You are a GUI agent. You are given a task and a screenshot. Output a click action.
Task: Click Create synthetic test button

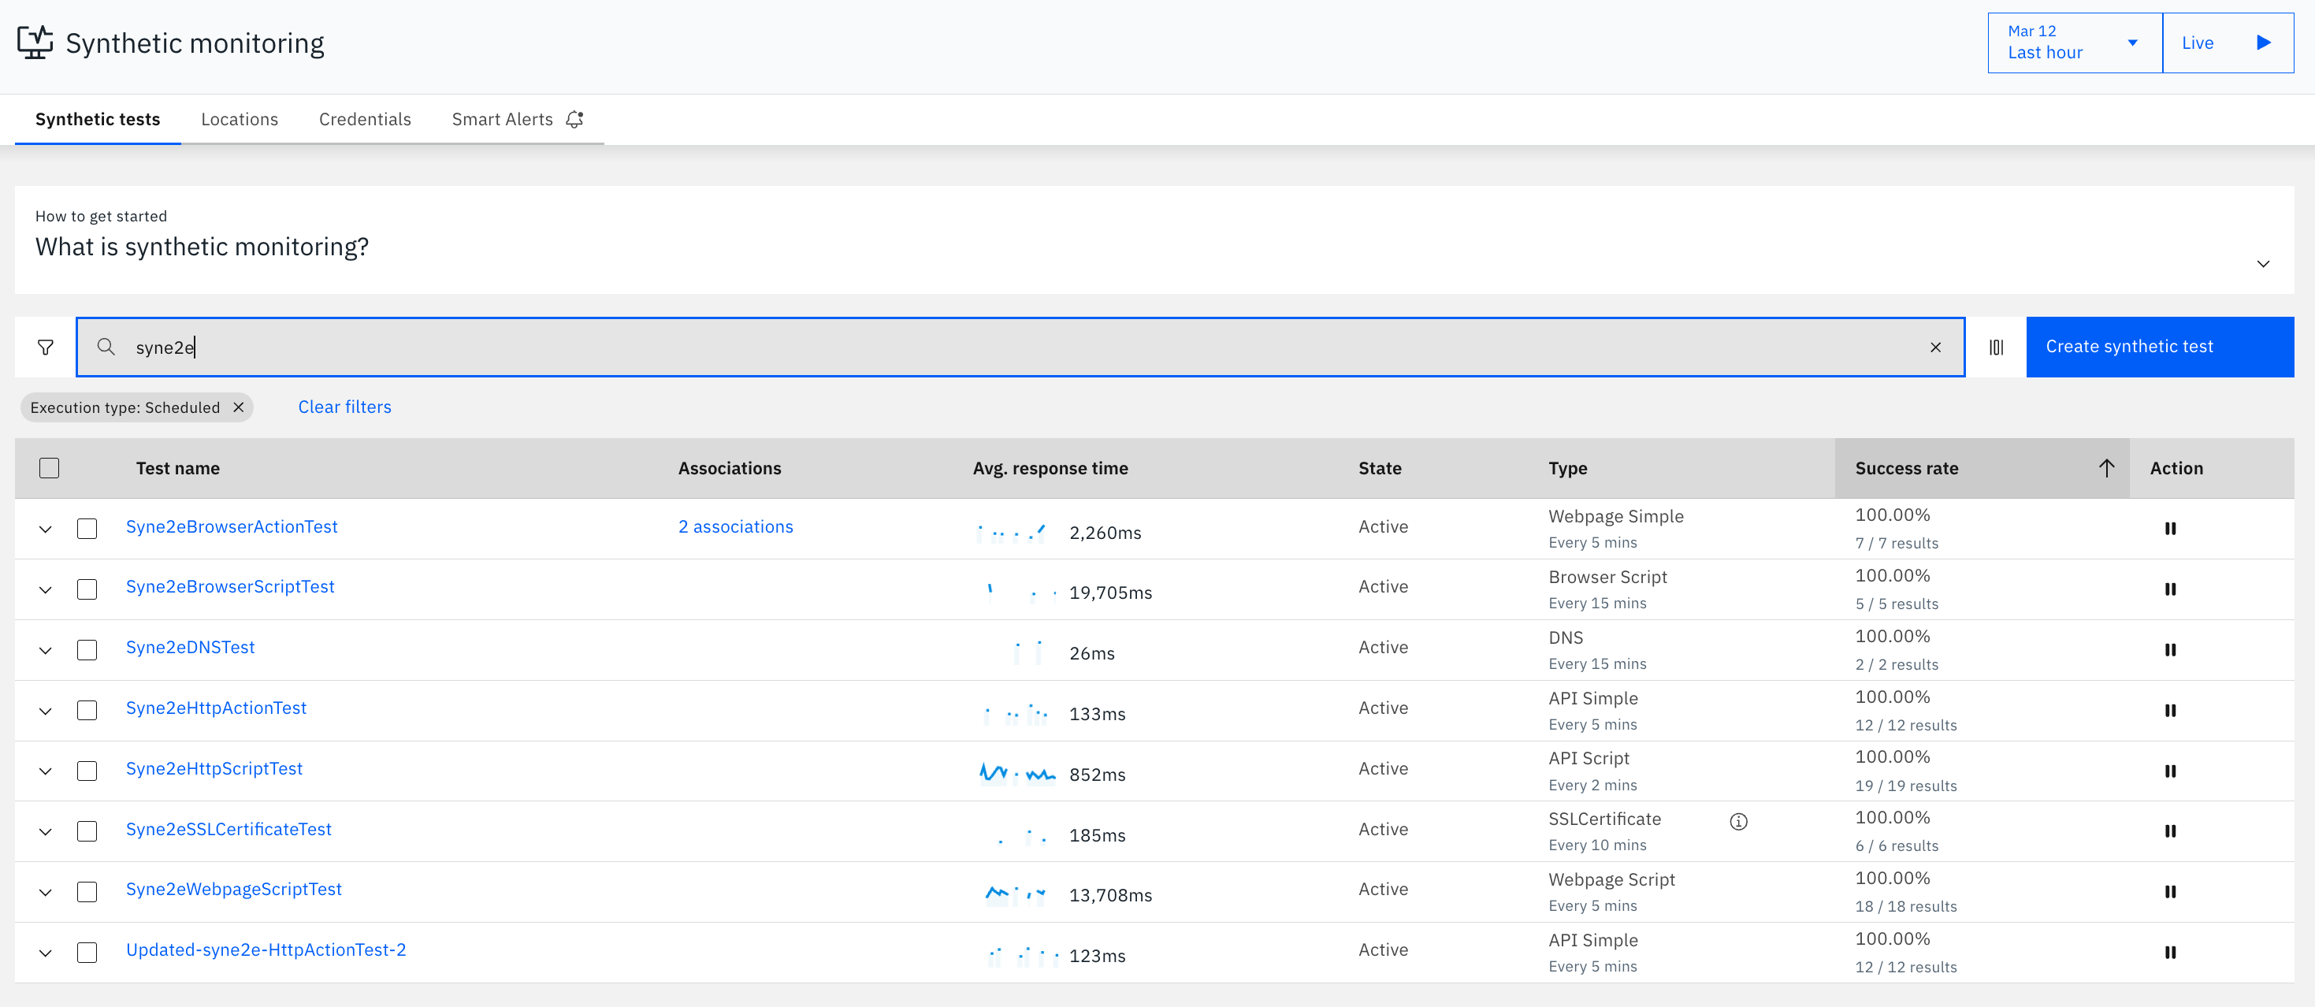click(2160, 347)
